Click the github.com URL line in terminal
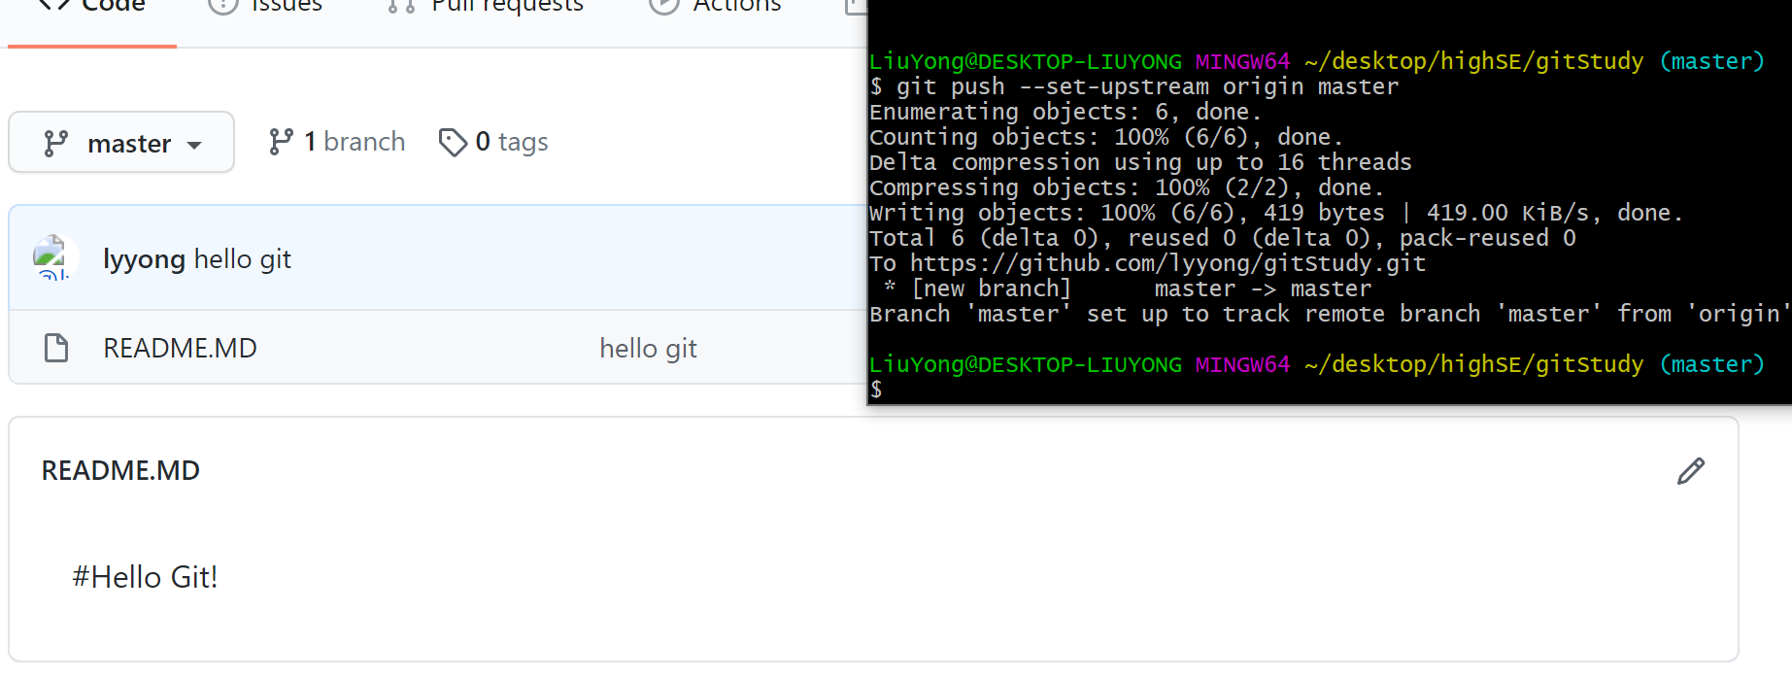This screenshot has width=1792, height=679. [x=1147, y=263]
